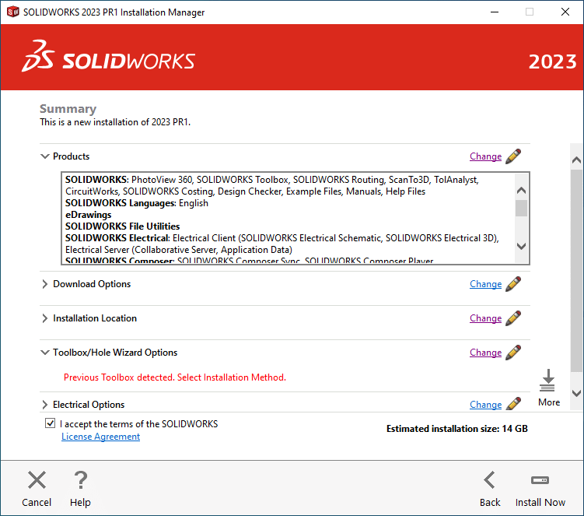The height and width of the screenshot is (516, 584).
Task: Click the Change link for Products
Action: click(485, 156)
